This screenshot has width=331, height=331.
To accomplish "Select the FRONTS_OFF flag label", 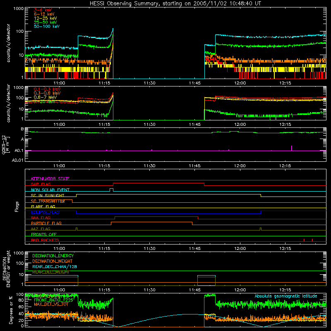I will (x=44, y=234).
